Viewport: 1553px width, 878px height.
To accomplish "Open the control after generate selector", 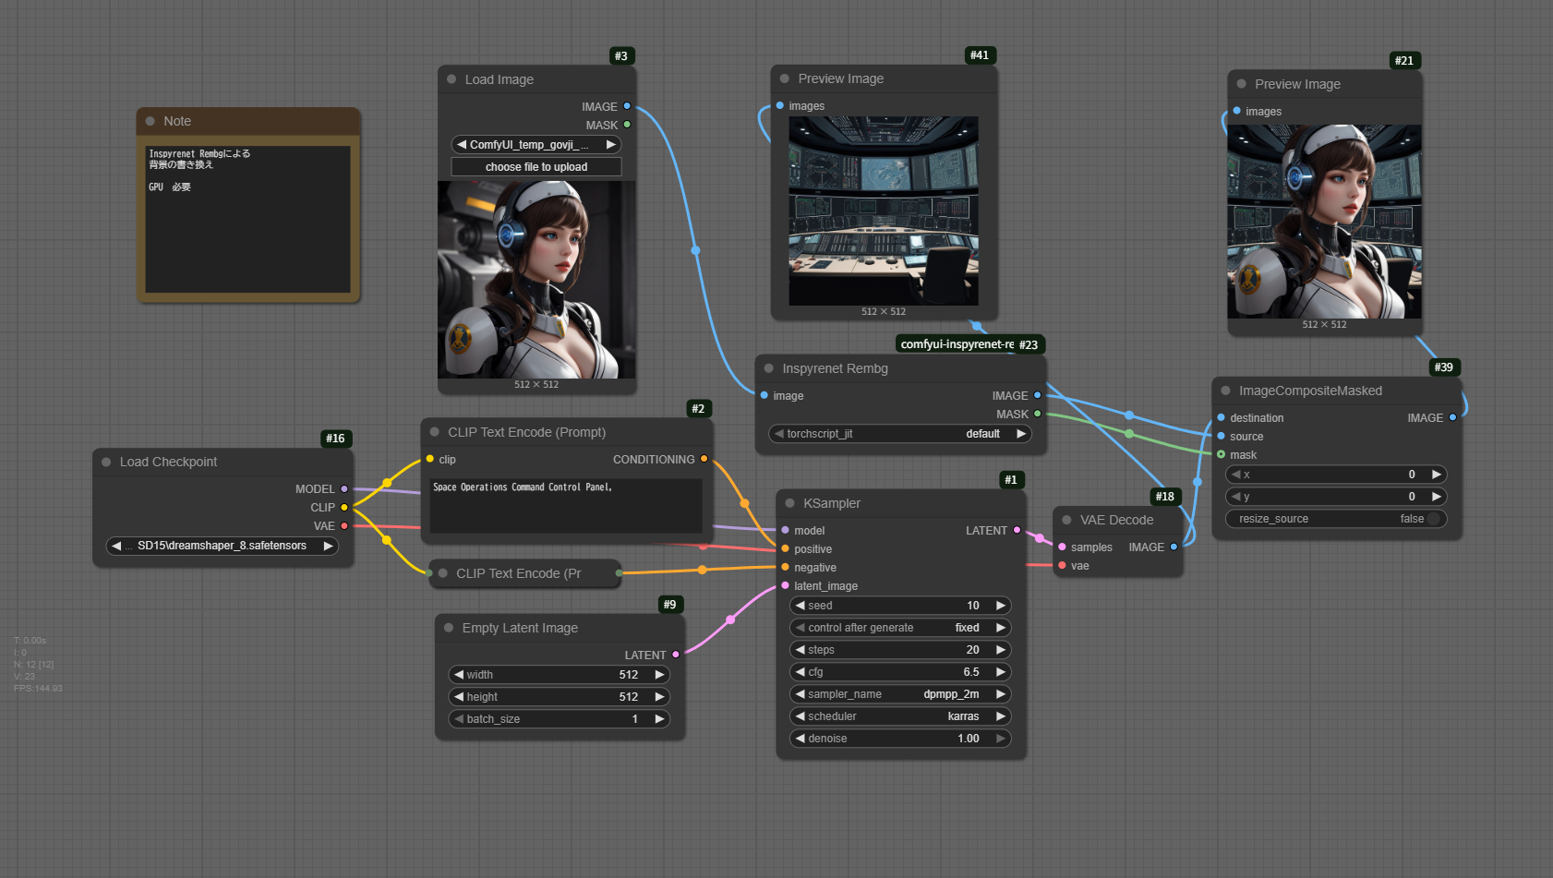I will [x=900, y=628].
